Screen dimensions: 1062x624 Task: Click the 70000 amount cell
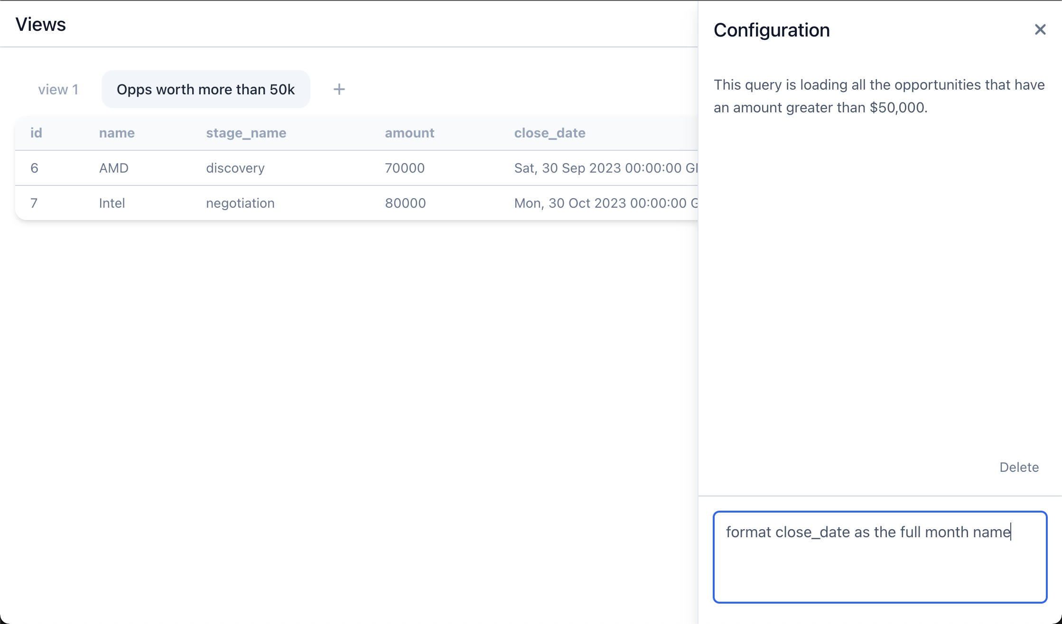pyautogui.click(x=404, y=168)
